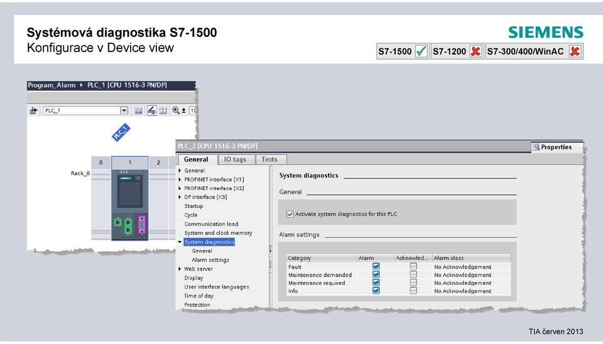603x344 pixels.
Task: Enable Acknowledgement for Maintenance demanded row
Action: pyautogui.click(x=413, y=274)
